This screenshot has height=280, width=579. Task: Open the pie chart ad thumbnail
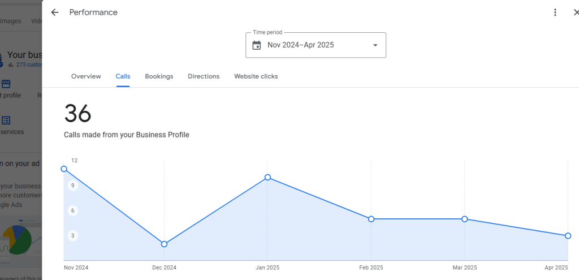tap(16, 240)
